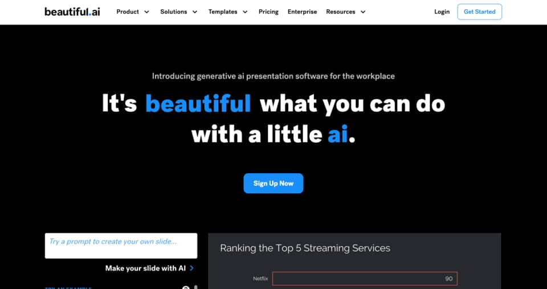The image size is (547, 289).
Task: Go to the Pricing page
Action: tap(268, 11)
